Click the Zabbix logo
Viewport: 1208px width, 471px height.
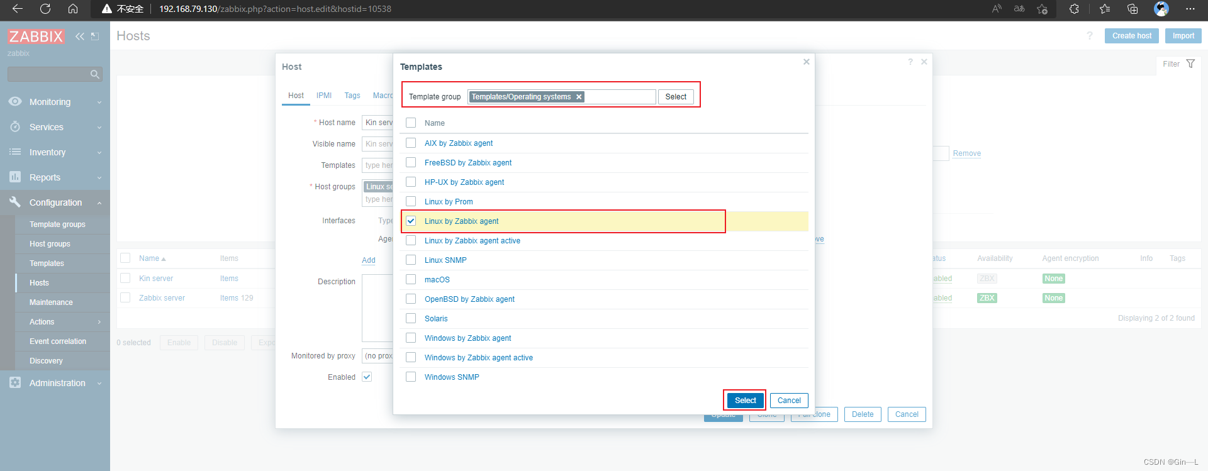[x=36, y=36]
